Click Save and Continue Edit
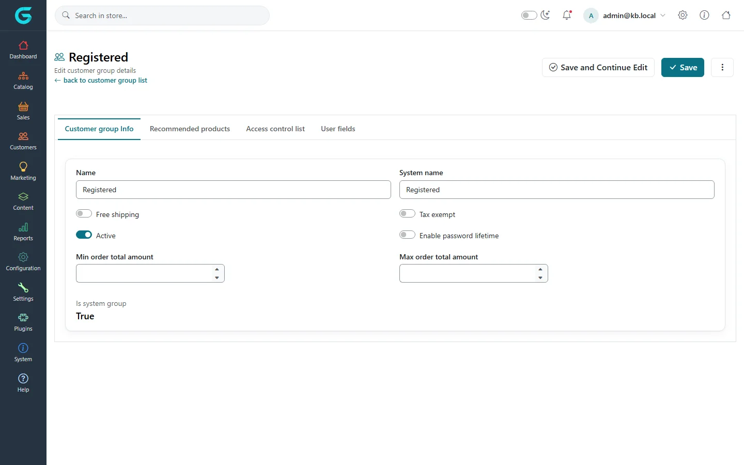This screenshot has width=744, height=465. 598,67
